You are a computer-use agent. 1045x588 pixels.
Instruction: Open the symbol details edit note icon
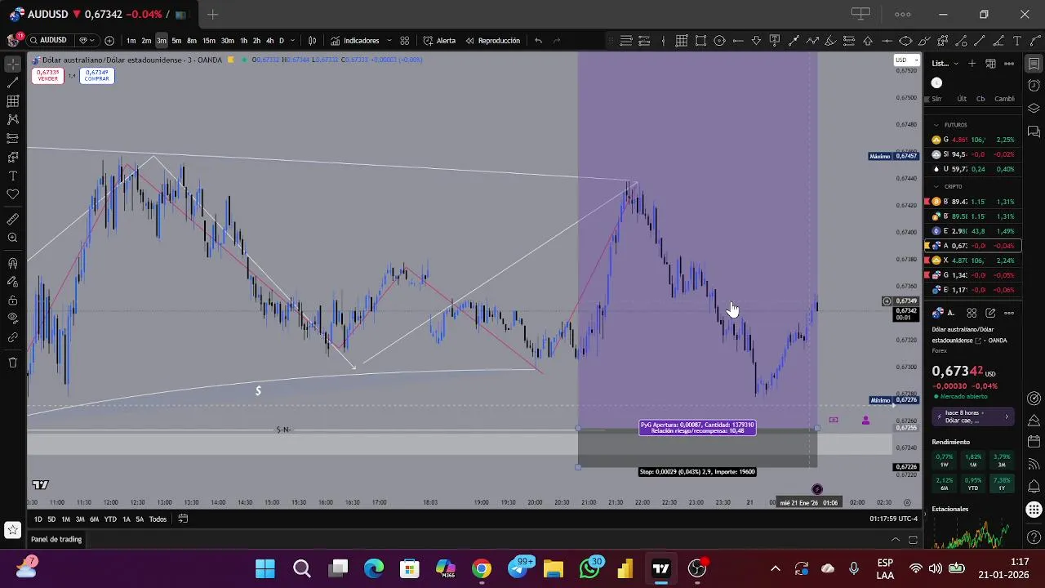[990, 313]
